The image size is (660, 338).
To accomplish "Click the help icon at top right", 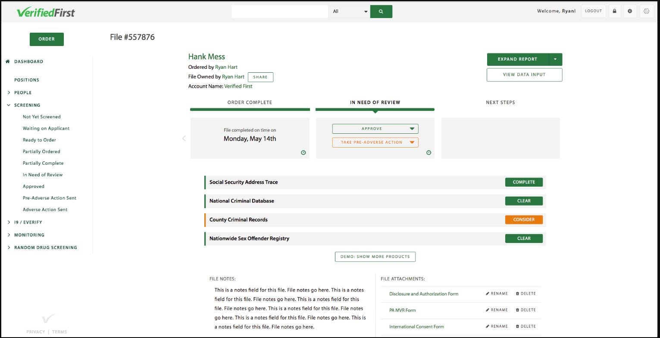I will coord(646,11).
